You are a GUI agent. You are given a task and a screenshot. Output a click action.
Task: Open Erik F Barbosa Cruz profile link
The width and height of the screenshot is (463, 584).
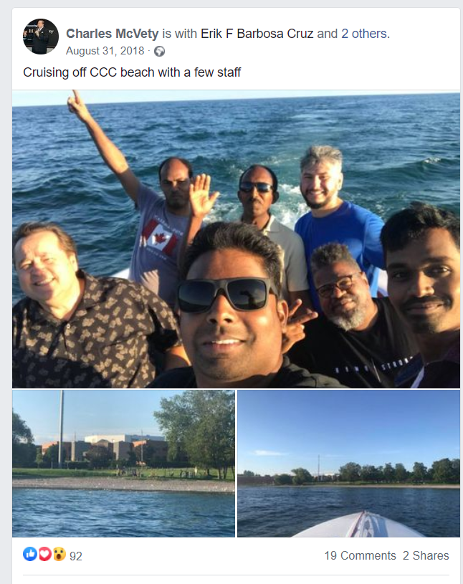point(257,34)
